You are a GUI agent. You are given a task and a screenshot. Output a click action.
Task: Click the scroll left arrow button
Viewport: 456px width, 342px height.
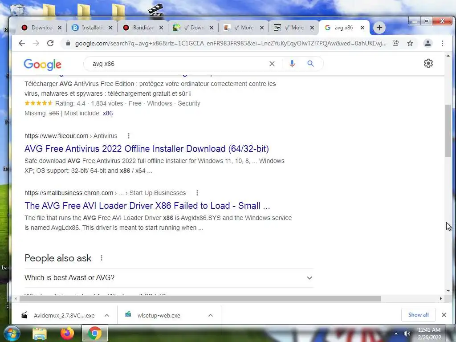pos(16,299)
